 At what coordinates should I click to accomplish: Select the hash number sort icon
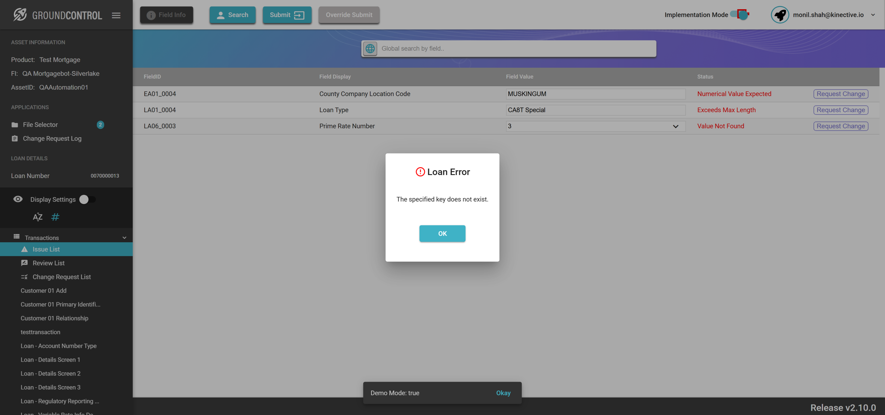[x=55, y=217]
